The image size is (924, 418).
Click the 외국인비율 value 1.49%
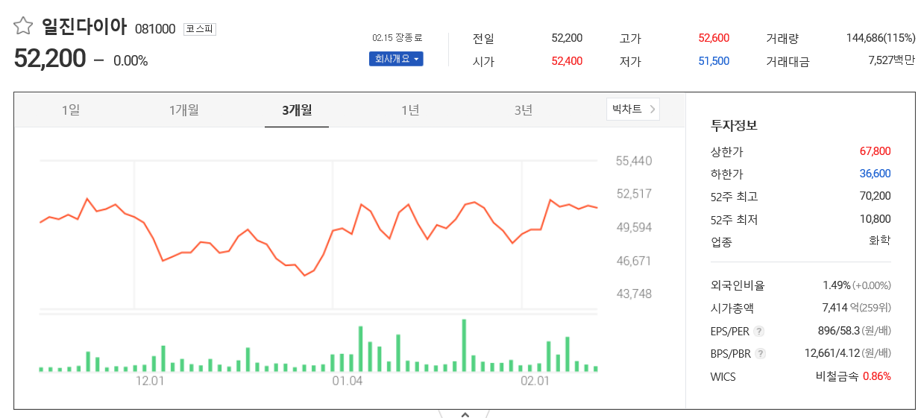[837, 285]
